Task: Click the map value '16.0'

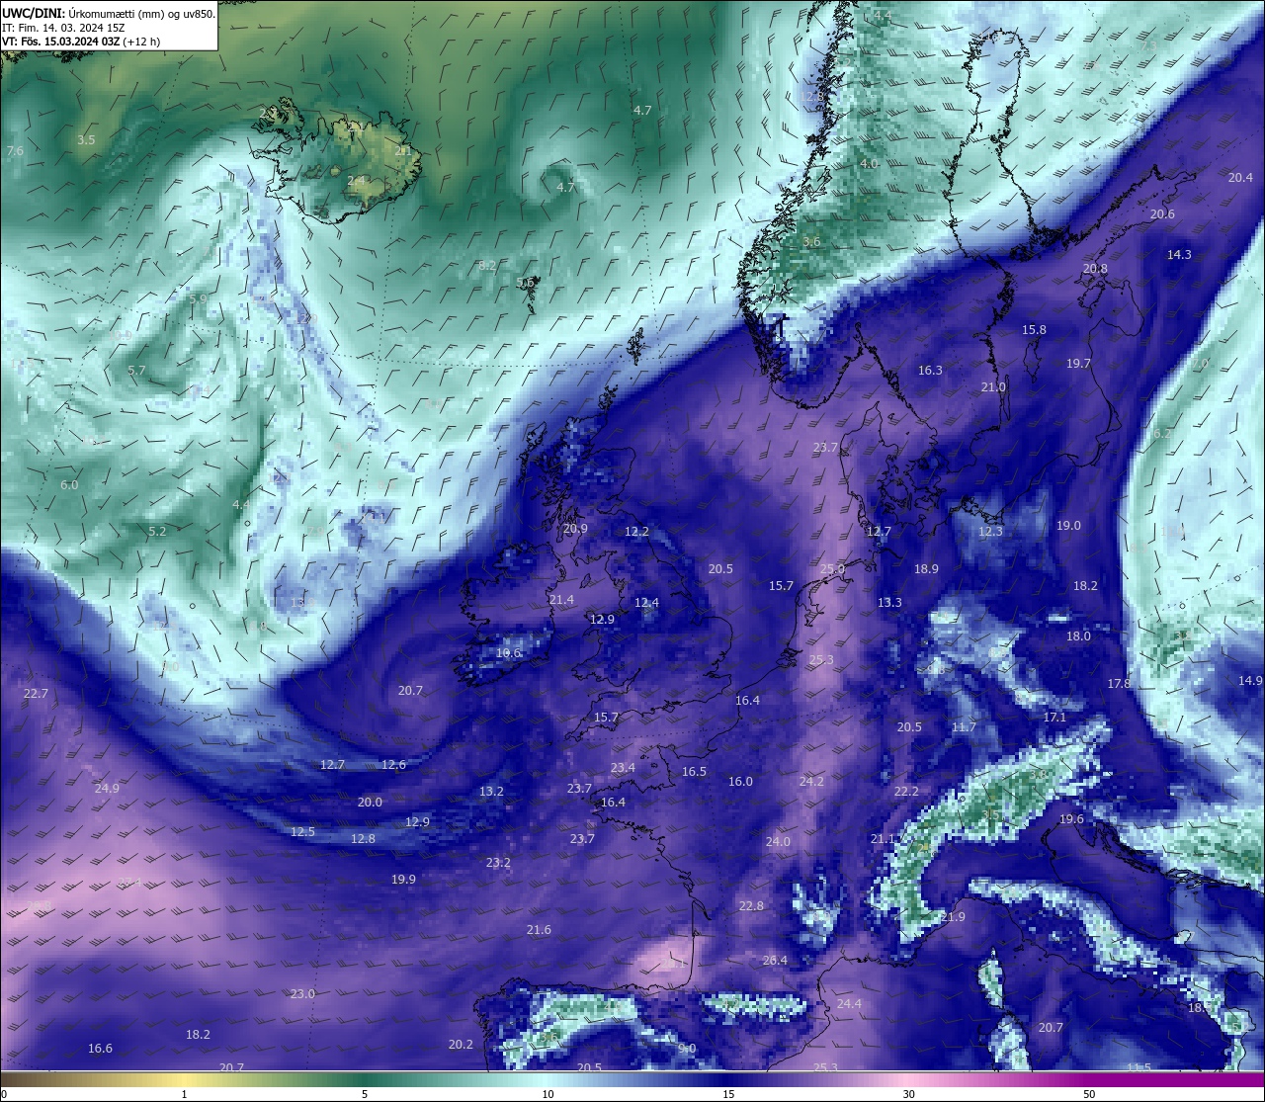Action: (740, 782)
